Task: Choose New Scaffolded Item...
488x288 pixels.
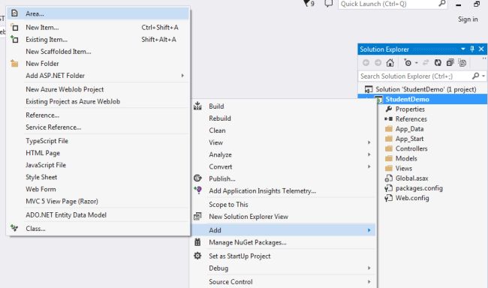Action: pyautogui.click(x=98, y=52)
